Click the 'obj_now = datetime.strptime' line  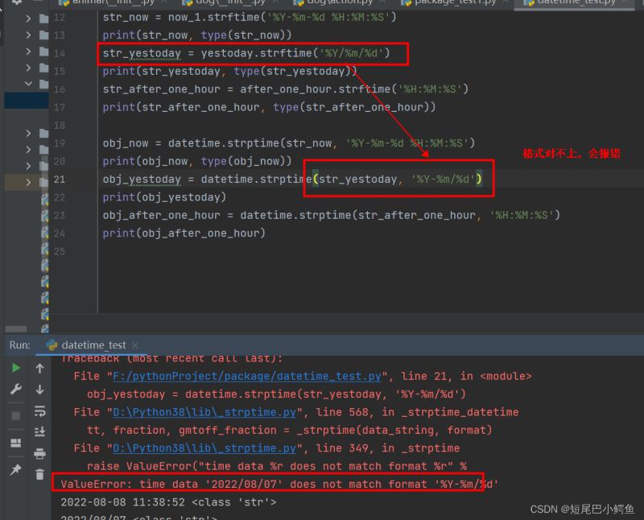click(289, 143)
